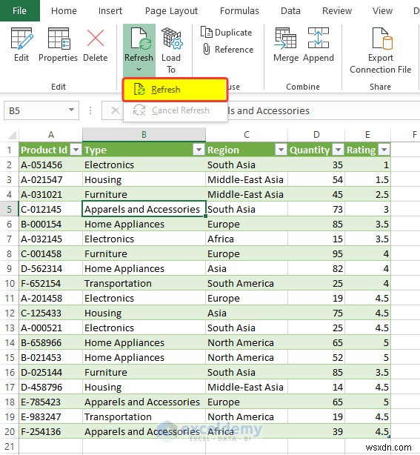Select column C header
The image size is (420, 455).
click(x=247, y=135)
